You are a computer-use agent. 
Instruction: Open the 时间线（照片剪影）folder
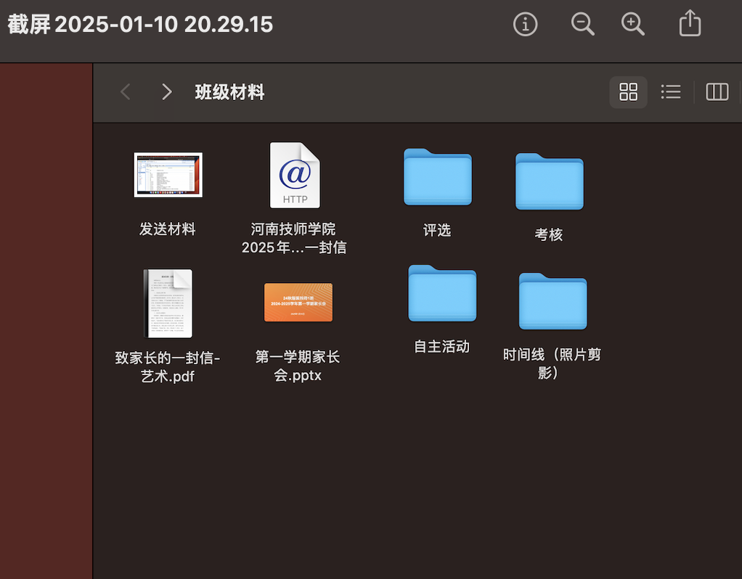(x=553, y=301)
